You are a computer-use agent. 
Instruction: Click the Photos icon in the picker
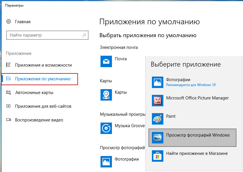pyautogui.click(x=158, y=82)
